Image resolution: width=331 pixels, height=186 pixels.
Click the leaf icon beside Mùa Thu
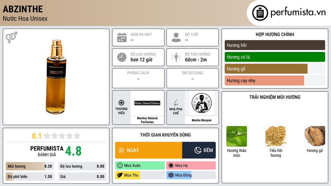(x=120, y=175)
